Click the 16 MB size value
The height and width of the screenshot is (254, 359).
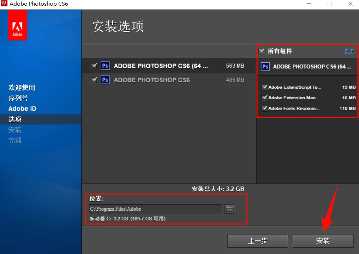349,98
